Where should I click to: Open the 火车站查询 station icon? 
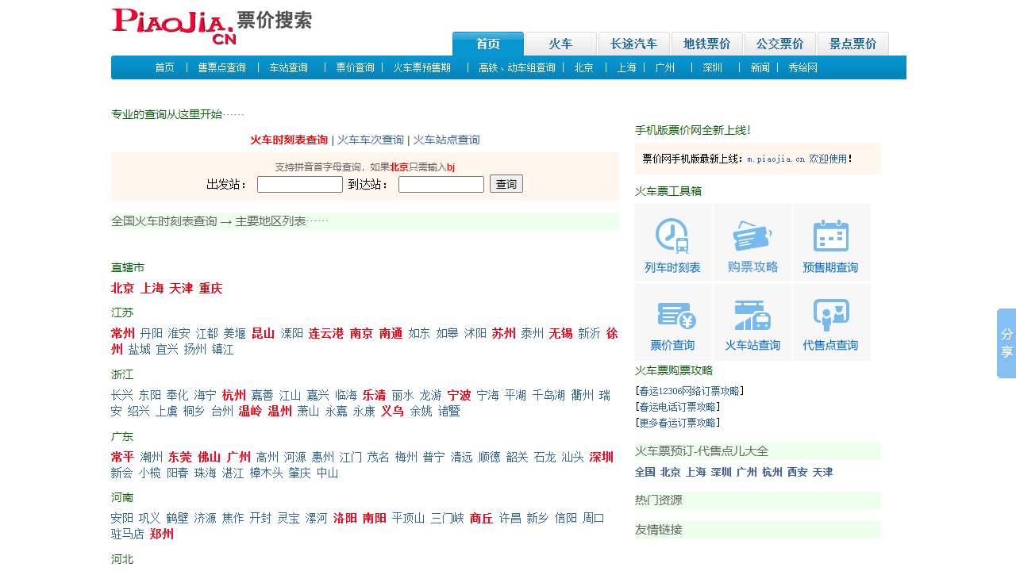[752, 316]
